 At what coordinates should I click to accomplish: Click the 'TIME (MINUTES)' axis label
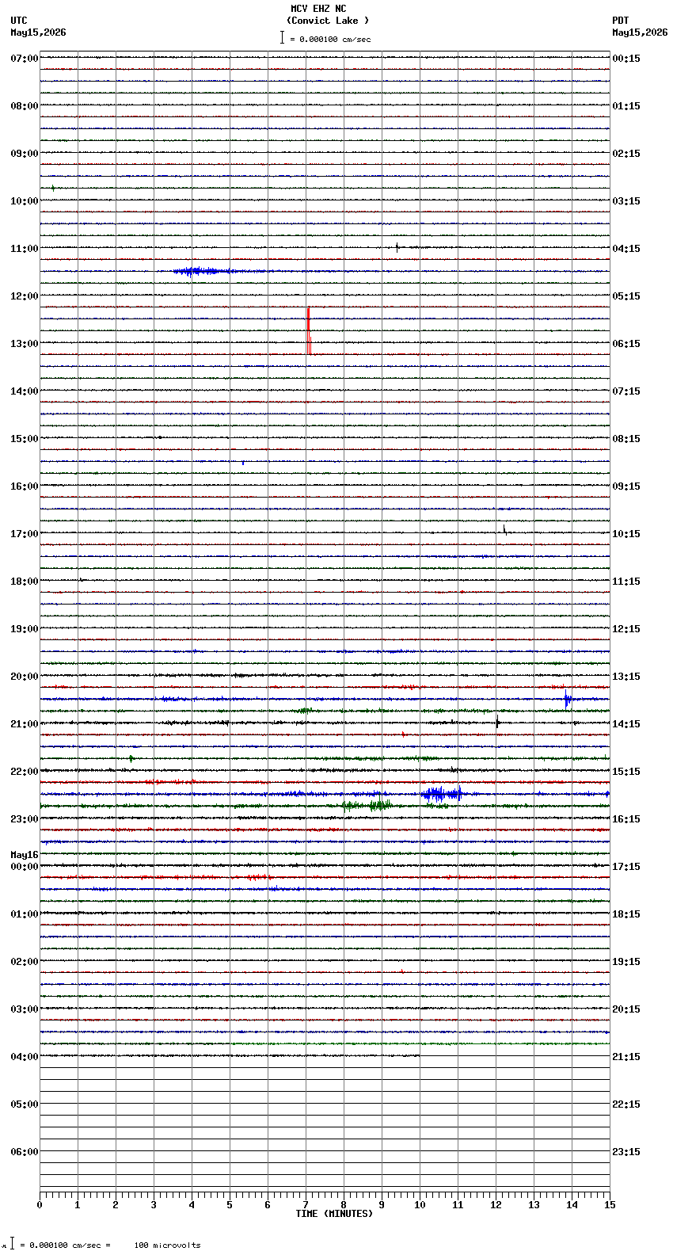tap(334, 1214)
